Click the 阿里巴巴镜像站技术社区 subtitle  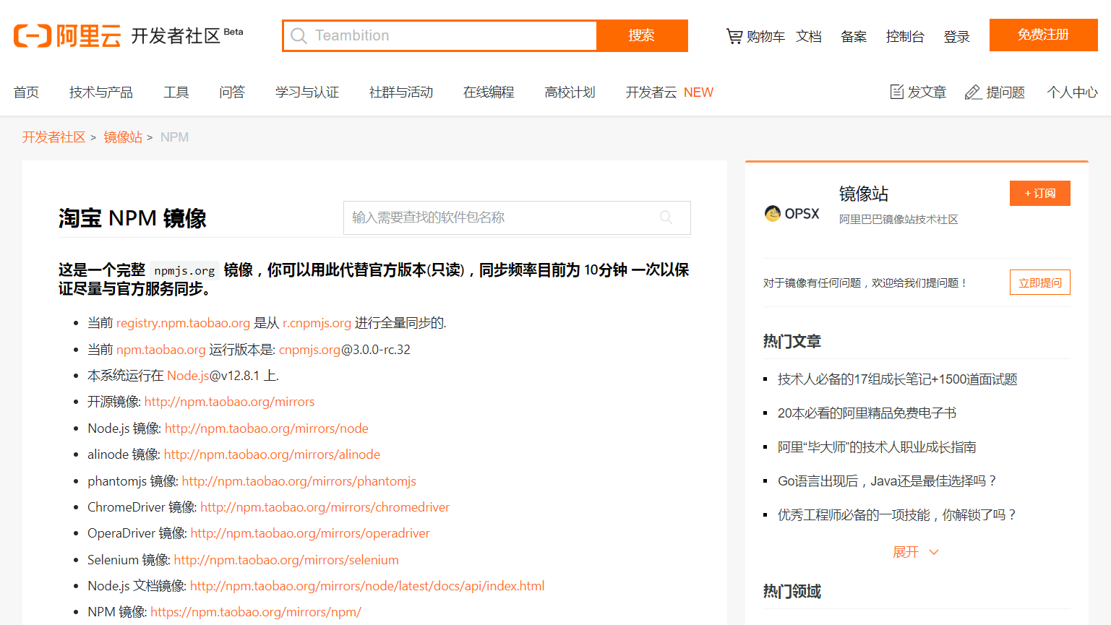[898, 220]
